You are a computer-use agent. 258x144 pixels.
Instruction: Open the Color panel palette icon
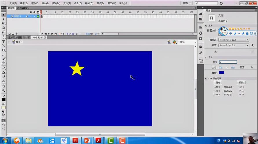[201, 14]
